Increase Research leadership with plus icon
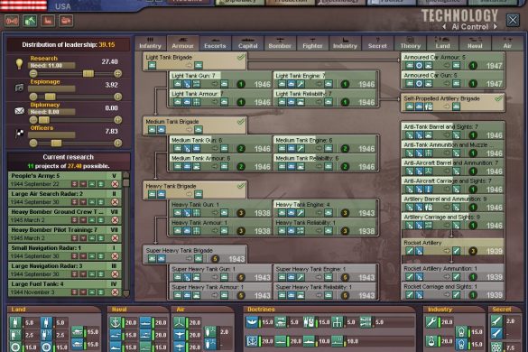528x352 pixels. 117,73
